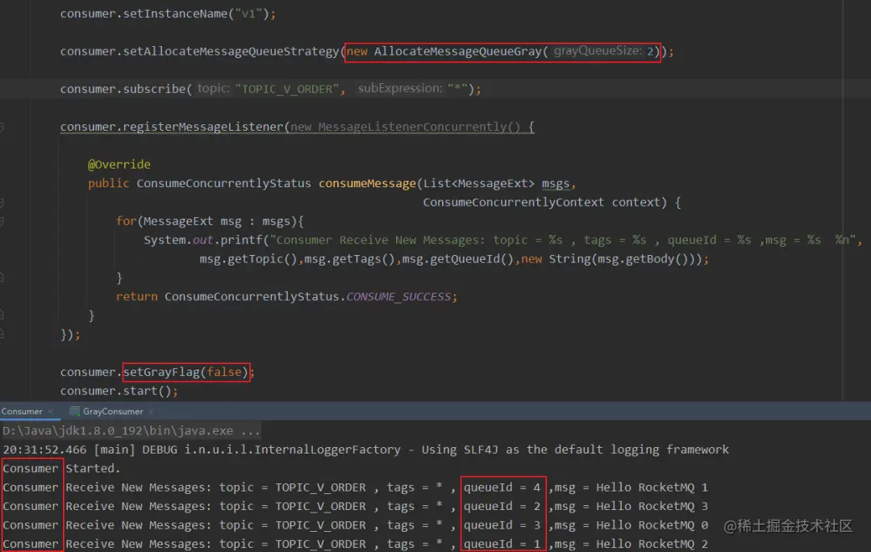Click the grayQueueSize parameter hint
This screenshot has height=552, width=871.
[x=597, y=51]
